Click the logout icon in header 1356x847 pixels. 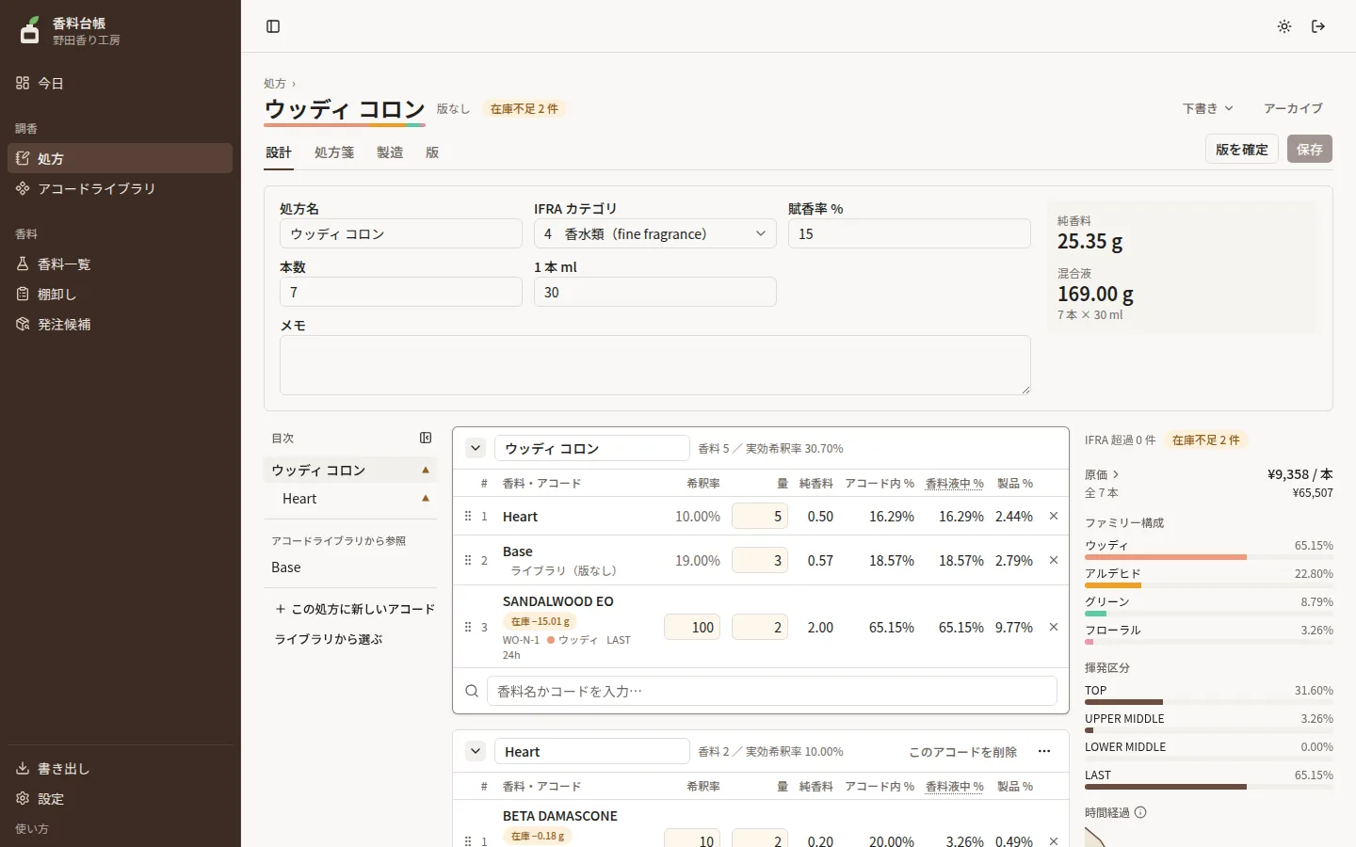1318,26
